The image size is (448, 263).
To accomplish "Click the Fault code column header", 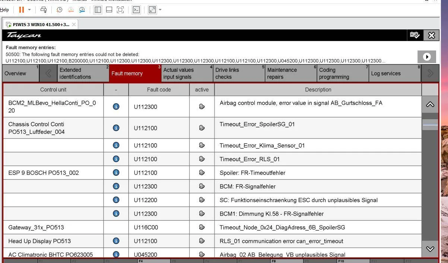I will pyautogui.click(x=159, y=90).
